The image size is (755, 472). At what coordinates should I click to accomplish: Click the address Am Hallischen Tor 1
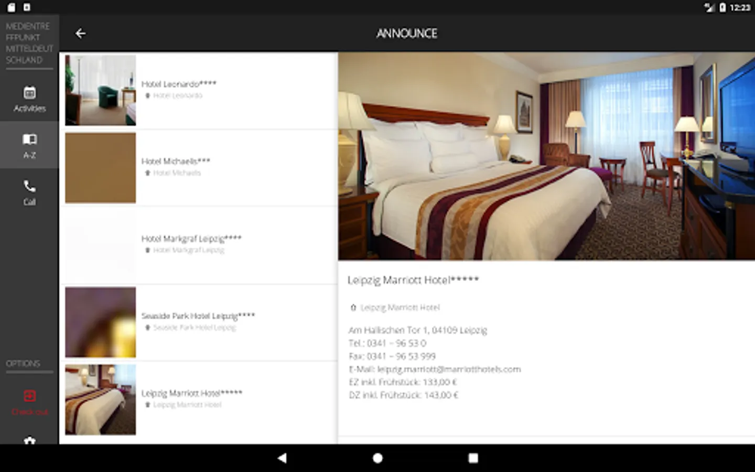click(x=418, y=330)
